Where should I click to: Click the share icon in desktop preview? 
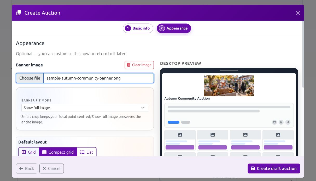(288, 122)
